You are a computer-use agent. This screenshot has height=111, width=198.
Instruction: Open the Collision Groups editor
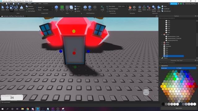pyautogui.click(x=154, y=9)
